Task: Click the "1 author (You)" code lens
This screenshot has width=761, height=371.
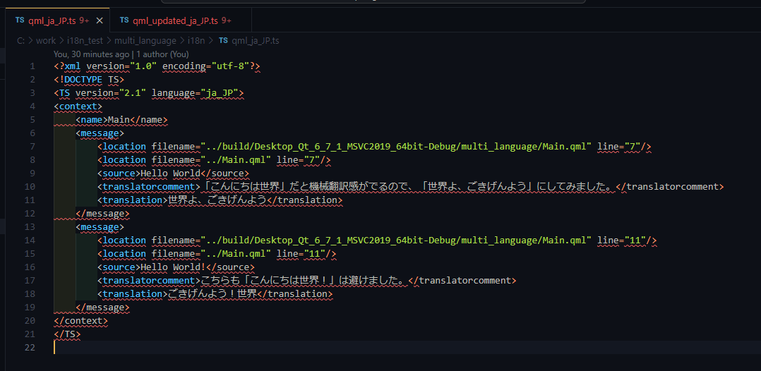Action: click(162, 54)
